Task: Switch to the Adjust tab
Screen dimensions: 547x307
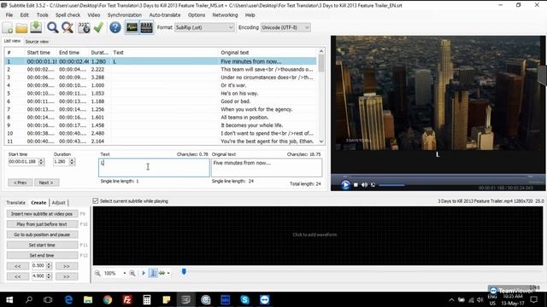Action: coord(59,203)
